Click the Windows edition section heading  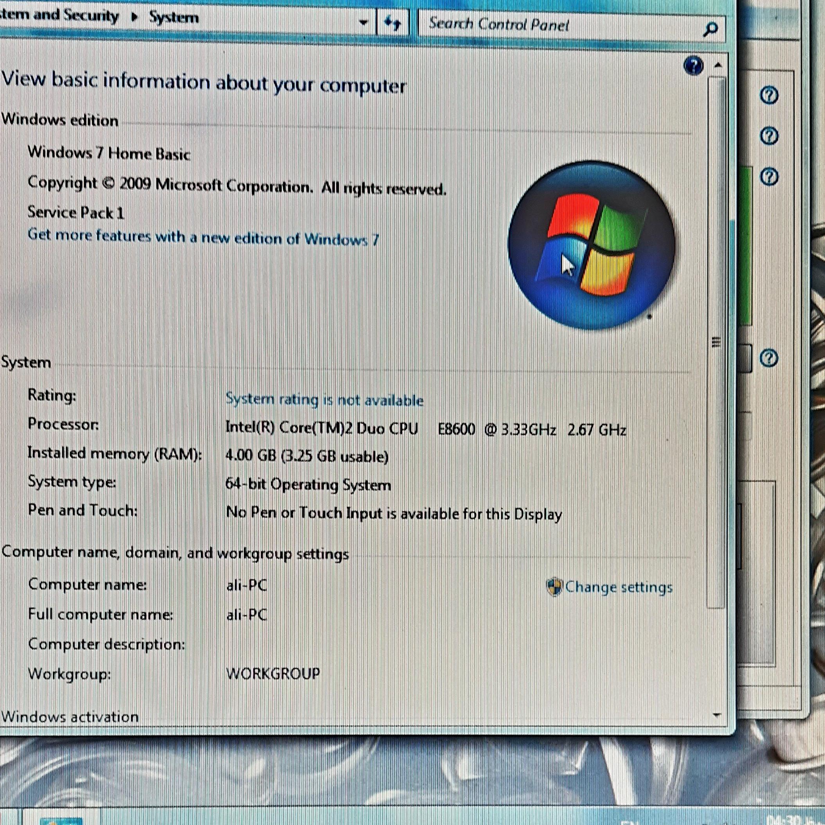click(60, 120)
